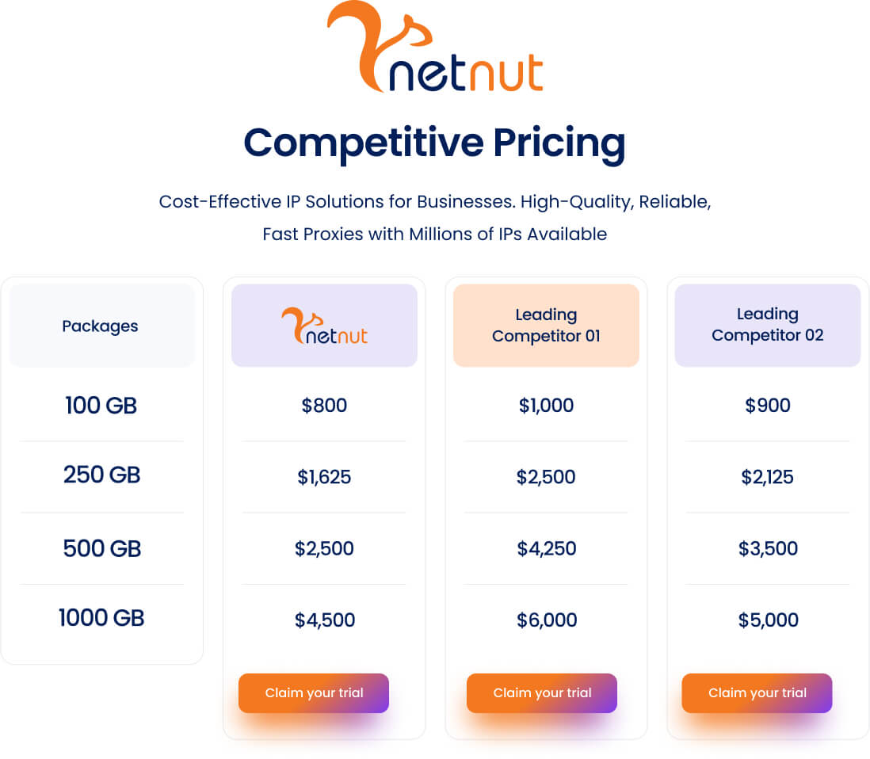
Task: Claim your trial under Leading Competitor 01
Action: [x=542, y=693]
